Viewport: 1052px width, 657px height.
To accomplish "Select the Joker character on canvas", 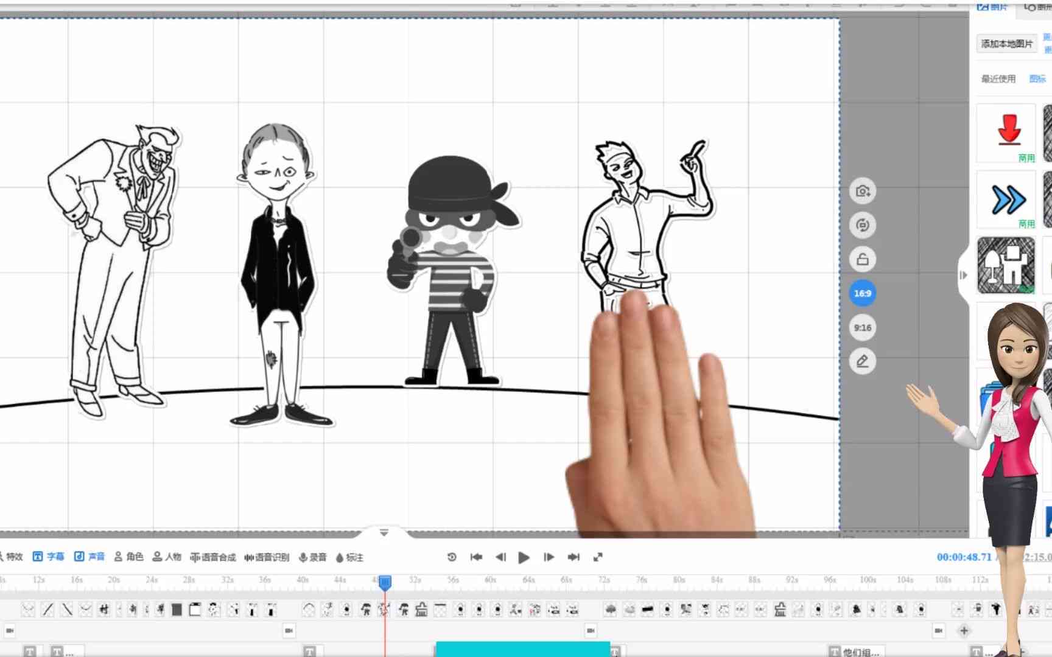I will [114, 271].
